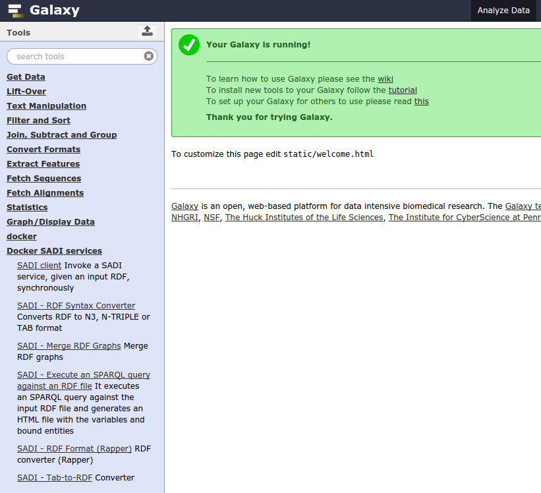This screenshot has width=541, height=493.
Task: Expand the Graph/Display Data section
Action: coord(50,222)
